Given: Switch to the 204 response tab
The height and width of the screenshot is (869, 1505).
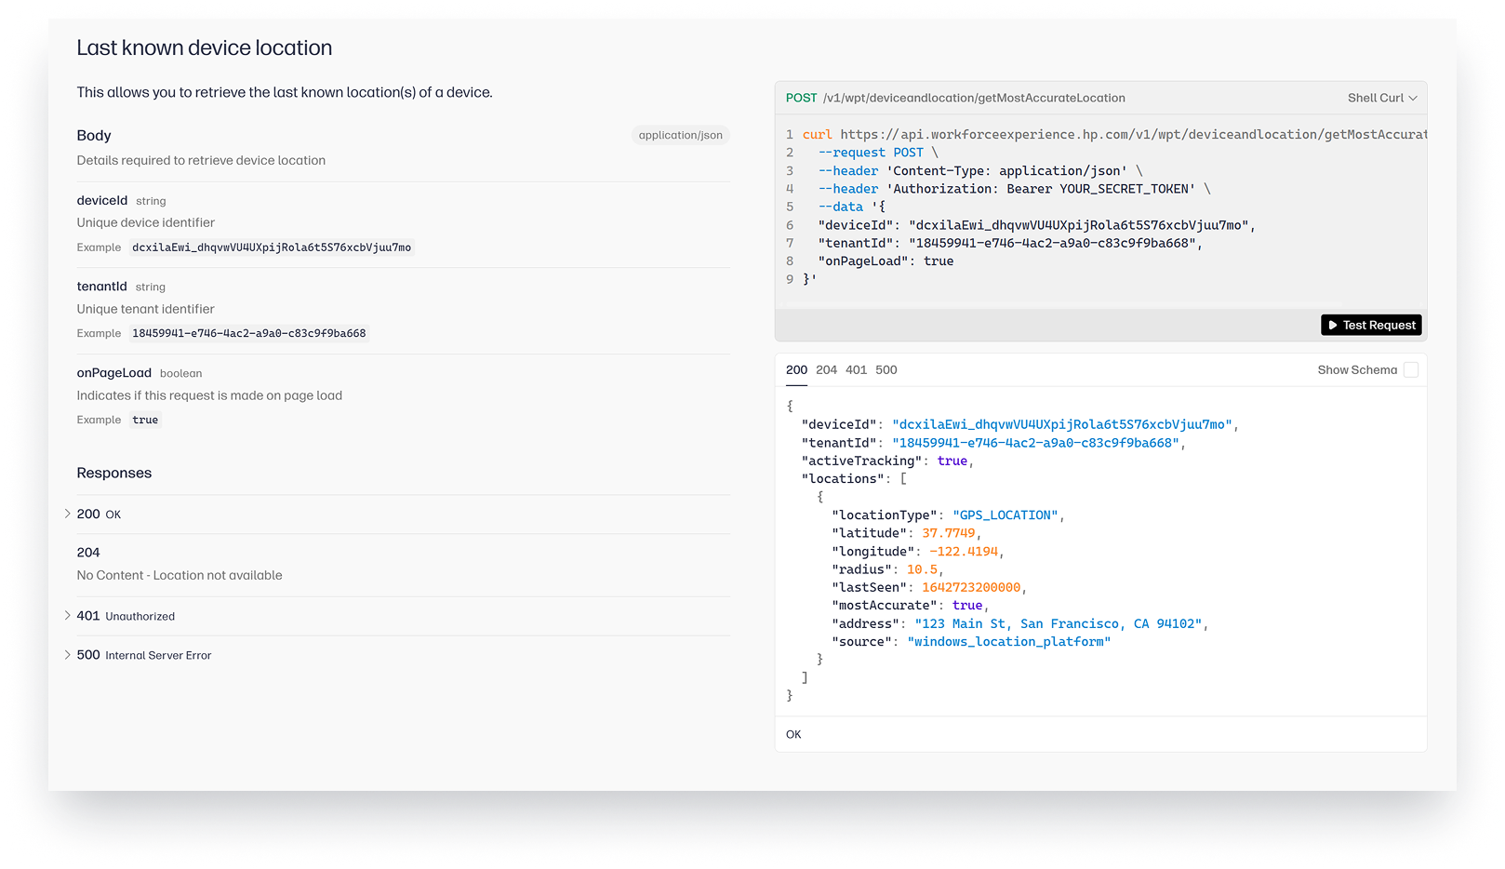Looking at the screenshot, I should click(x=826, y=369).
